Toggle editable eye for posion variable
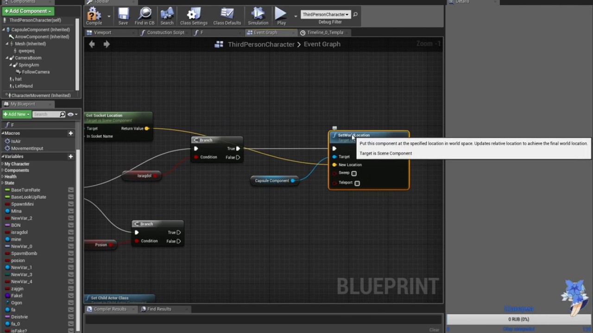Viewport: 593px width, 333px height. (71, 260)
